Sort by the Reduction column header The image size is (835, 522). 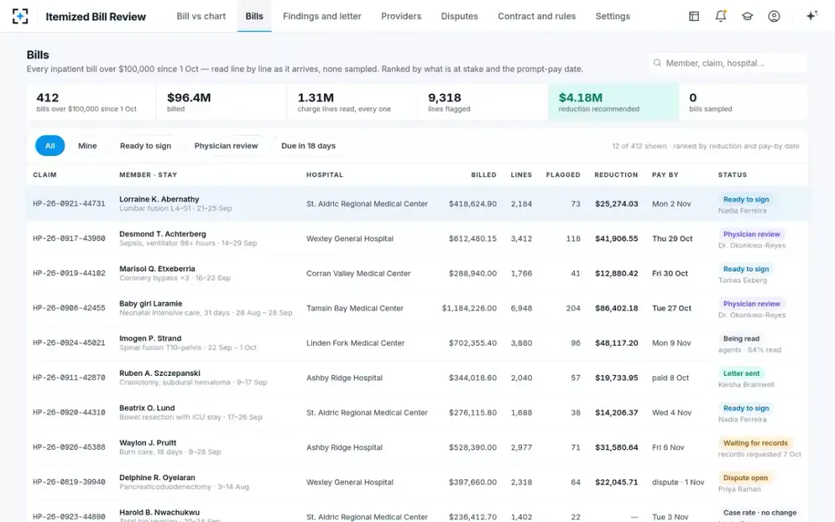pos(616,175)
